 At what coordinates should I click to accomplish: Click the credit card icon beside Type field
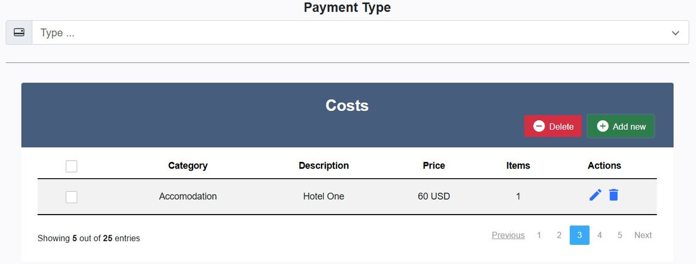[19, 33]
